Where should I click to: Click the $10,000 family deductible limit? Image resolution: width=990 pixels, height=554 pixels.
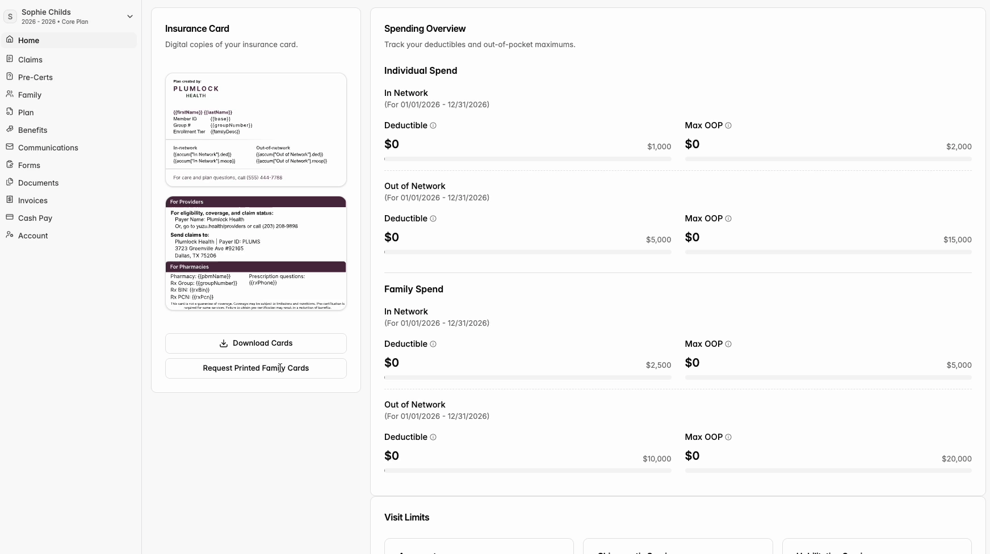pos(657,459)
